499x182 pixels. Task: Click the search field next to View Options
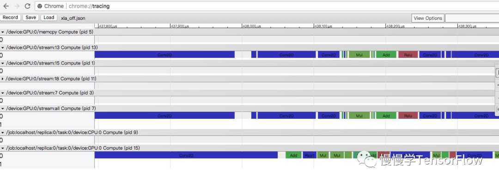tap(472, 18)
